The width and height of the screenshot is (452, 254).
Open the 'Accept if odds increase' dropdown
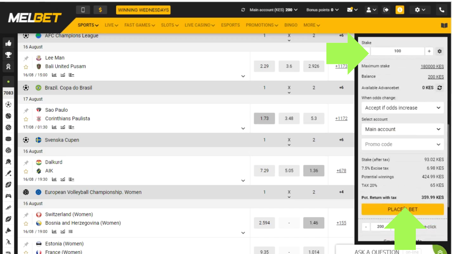click(x=402, y=108)
